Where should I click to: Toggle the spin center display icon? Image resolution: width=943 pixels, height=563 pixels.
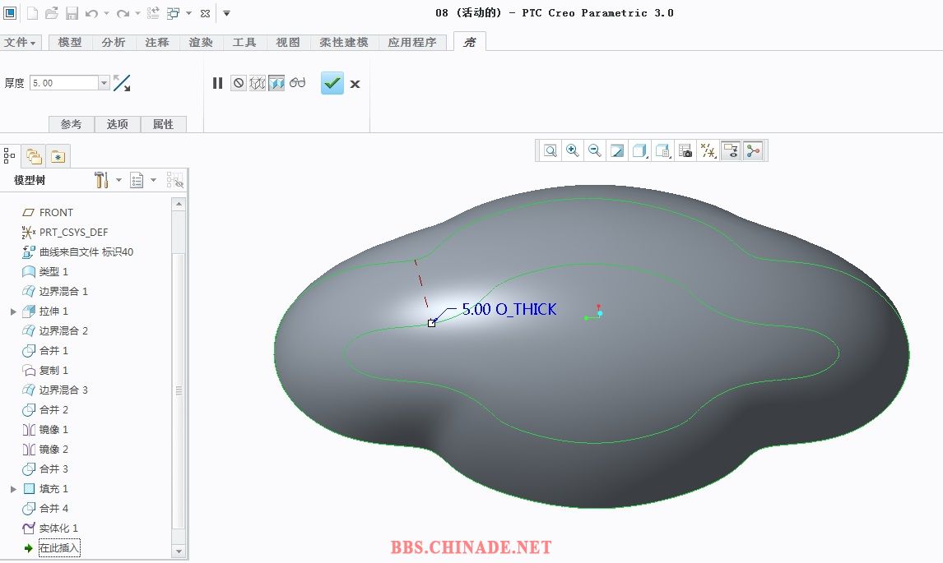point(707,150)
